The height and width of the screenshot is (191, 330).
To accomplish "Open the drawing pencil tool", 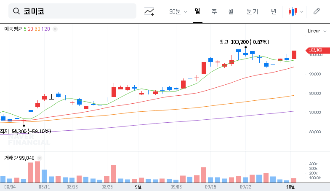I will tap(317, 11).
